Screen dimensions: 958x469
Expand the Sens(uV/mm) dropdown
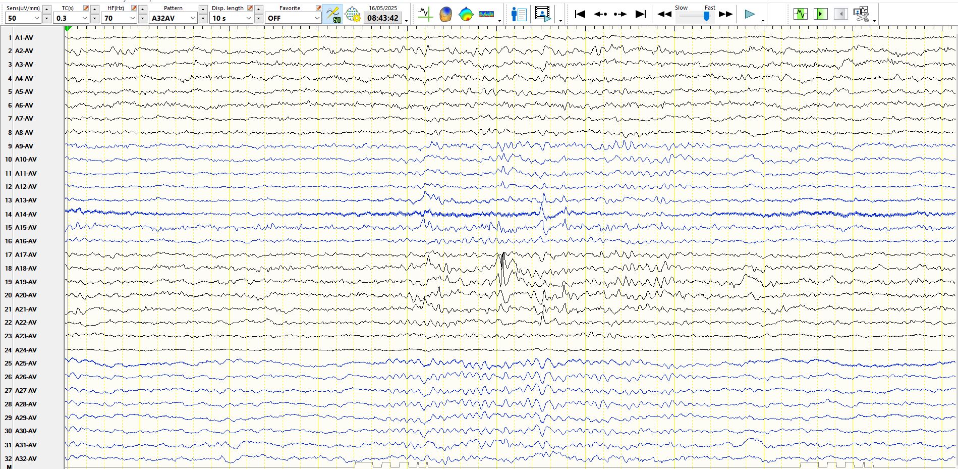pyautogui.click(x=36, y=18)
